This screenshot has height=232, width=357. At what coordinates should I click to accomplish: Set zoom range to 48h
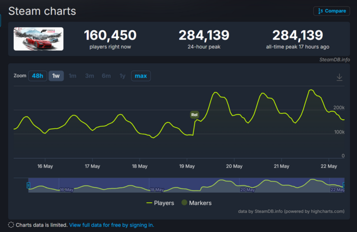pos(38,76)
